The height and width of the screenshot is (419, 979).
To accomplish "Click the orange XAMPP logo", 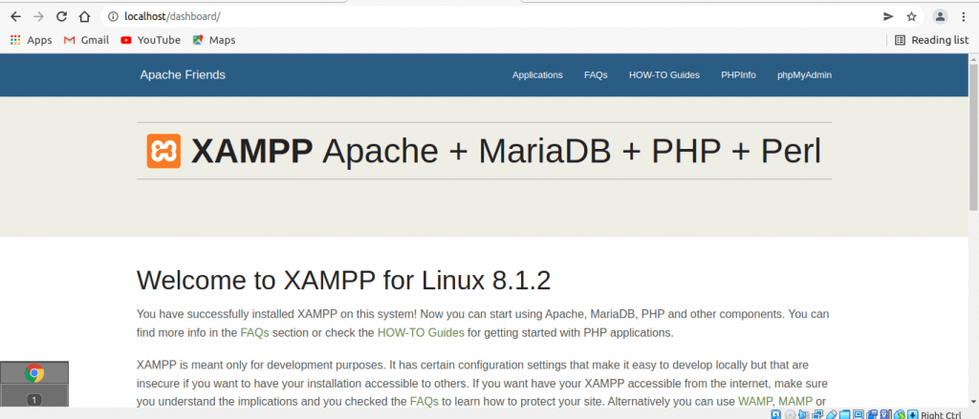I will click(163, 151).
